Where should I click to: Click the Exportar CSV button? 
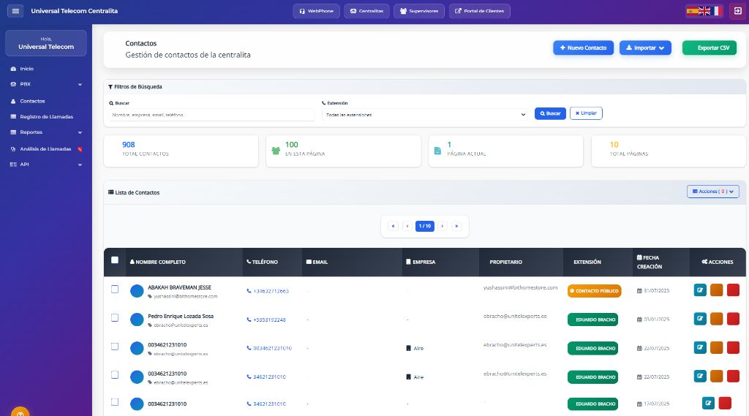coord(709,48)
